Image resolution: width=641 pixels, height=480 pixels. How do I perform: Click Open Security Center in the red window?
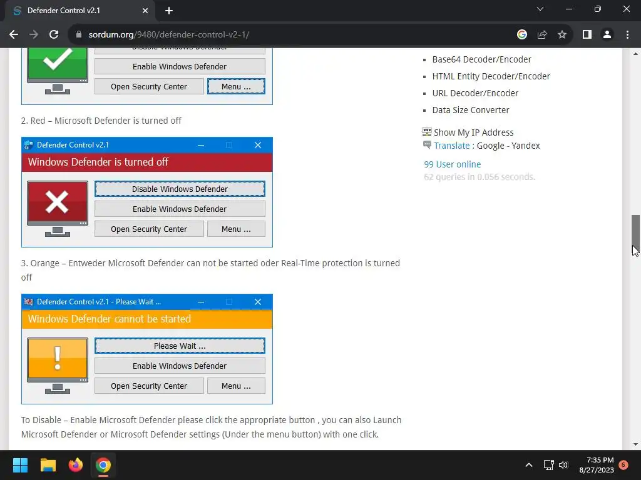pos(149,229)
